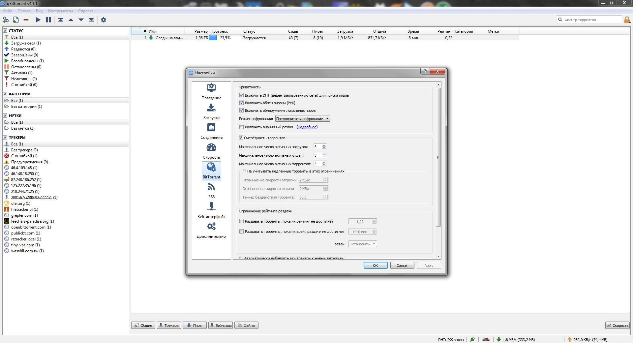
Task: Increase maximum active torrents spinner
Action: [x=324, y=162]
